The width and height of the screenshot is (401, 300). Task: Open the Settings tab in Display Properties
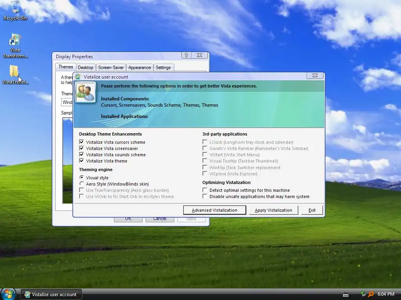pos(163,68)
